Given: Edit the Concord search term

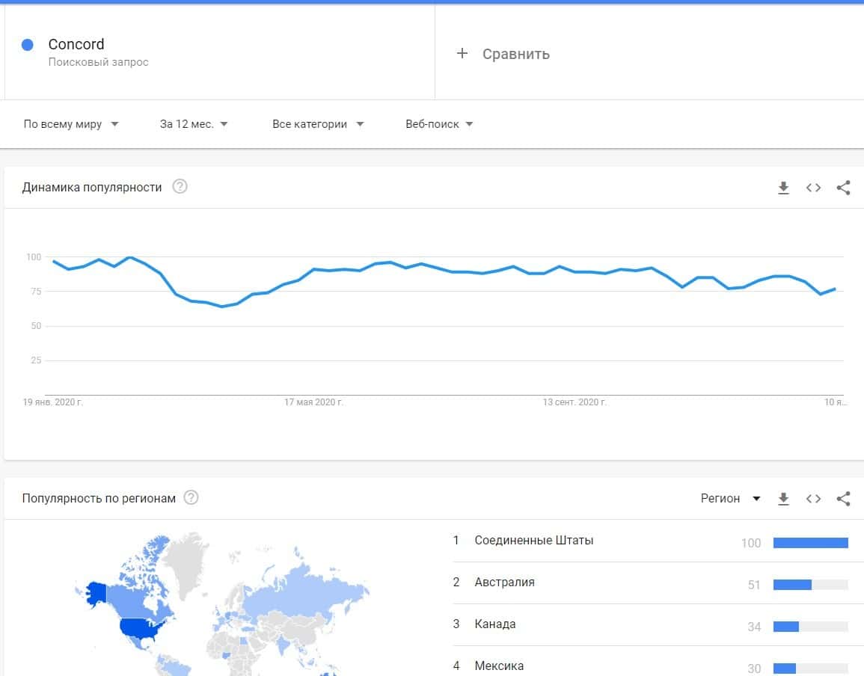Looking at the screenshot, I should (76, 45).
